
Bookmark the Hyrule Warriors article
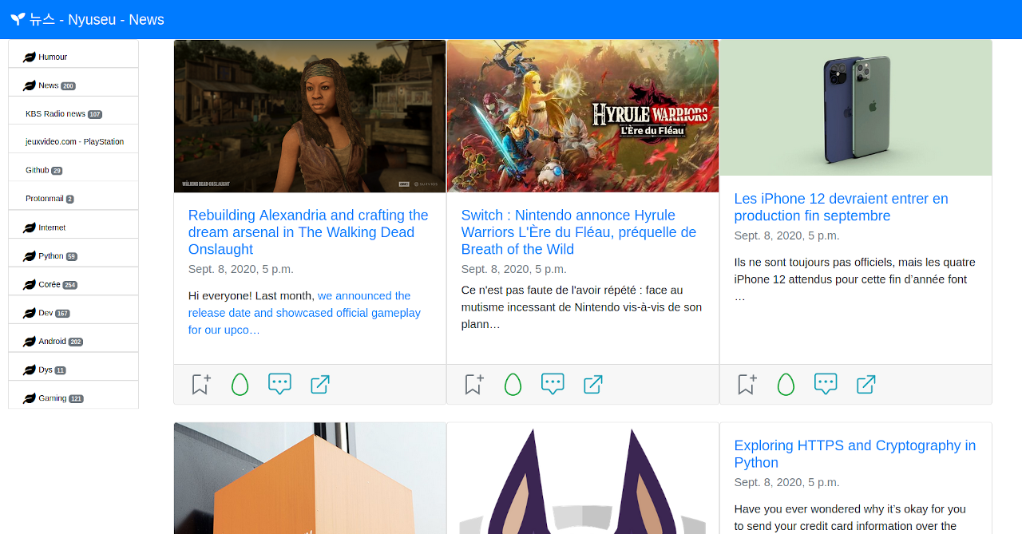[473, 384]
